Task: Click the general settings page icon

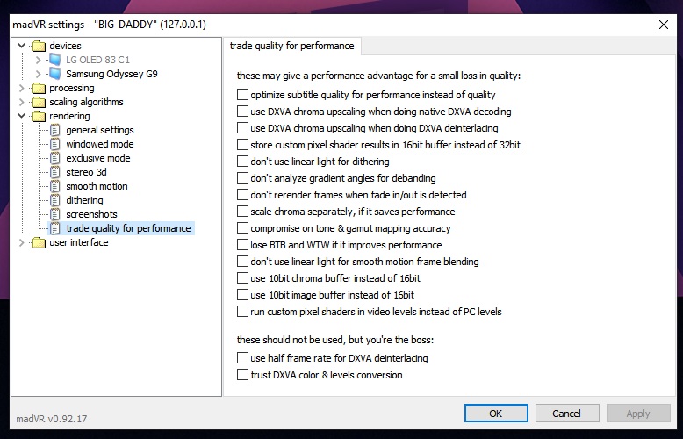Action: coord(55,130)
